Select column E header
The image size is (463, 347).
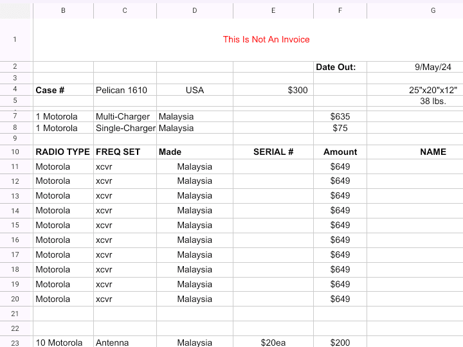pyautogui.click(x=273, y=11)
